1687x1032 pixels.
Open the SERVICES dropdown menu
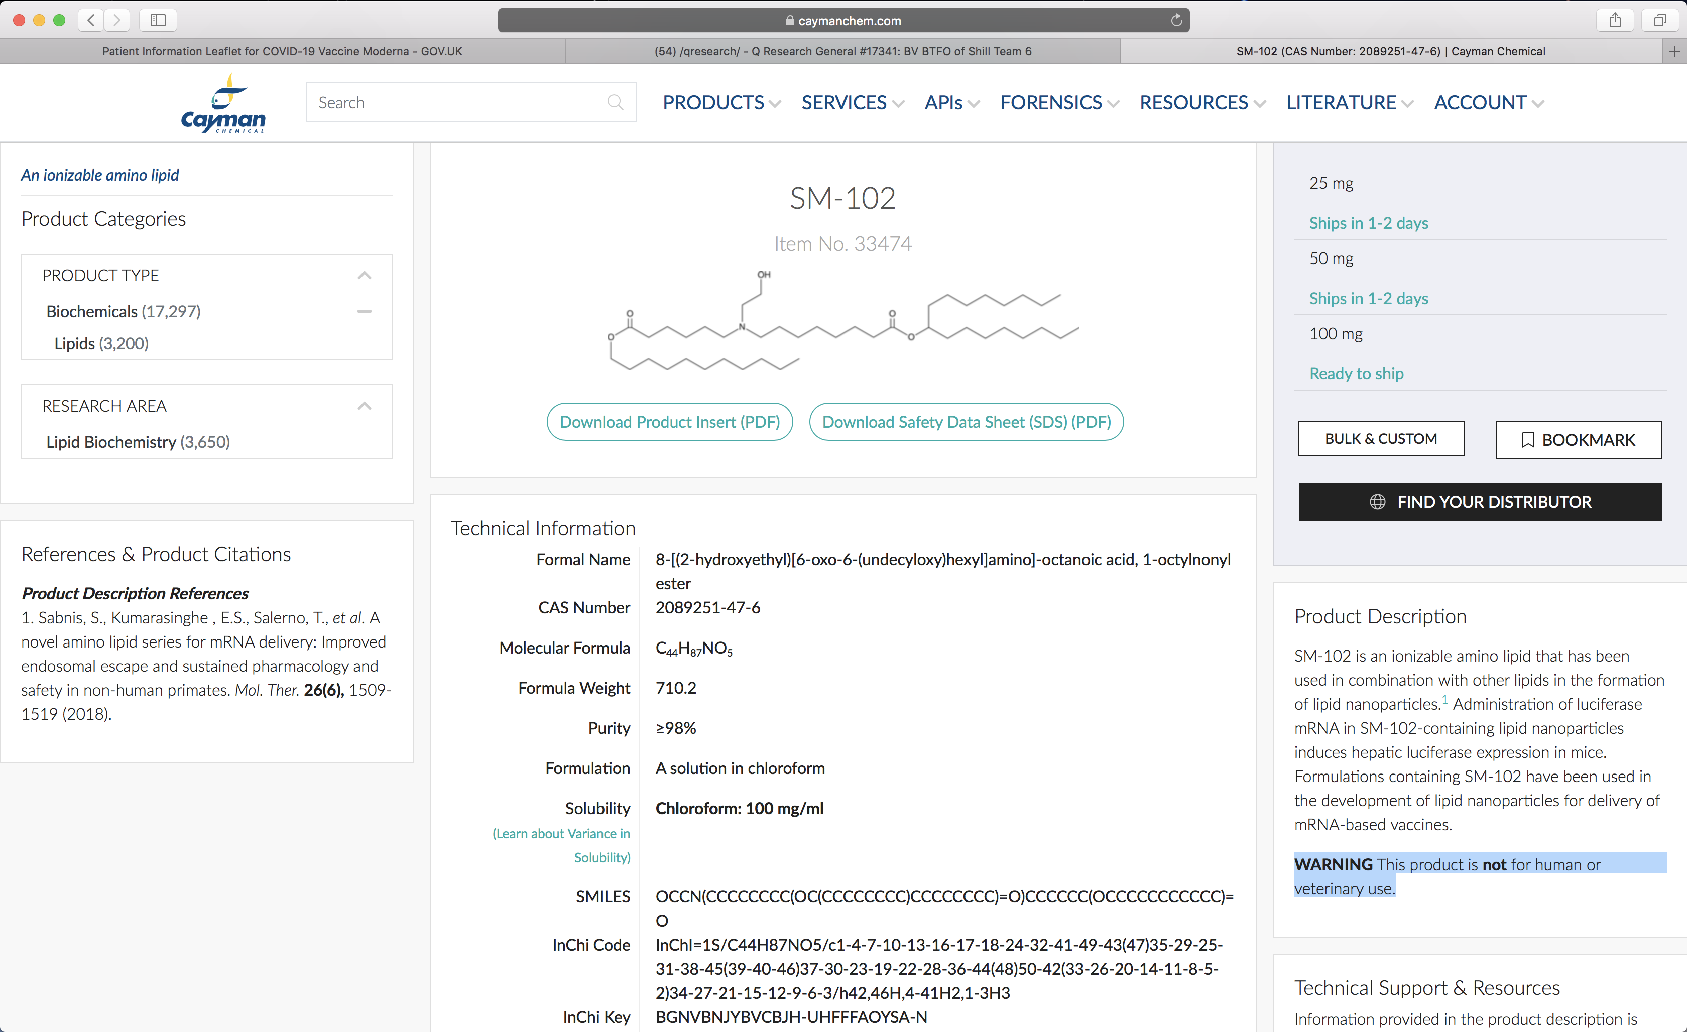point(853,103)
